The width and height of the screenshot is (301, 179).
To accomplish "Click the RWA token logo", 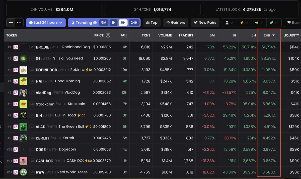I will pos(23,172).
